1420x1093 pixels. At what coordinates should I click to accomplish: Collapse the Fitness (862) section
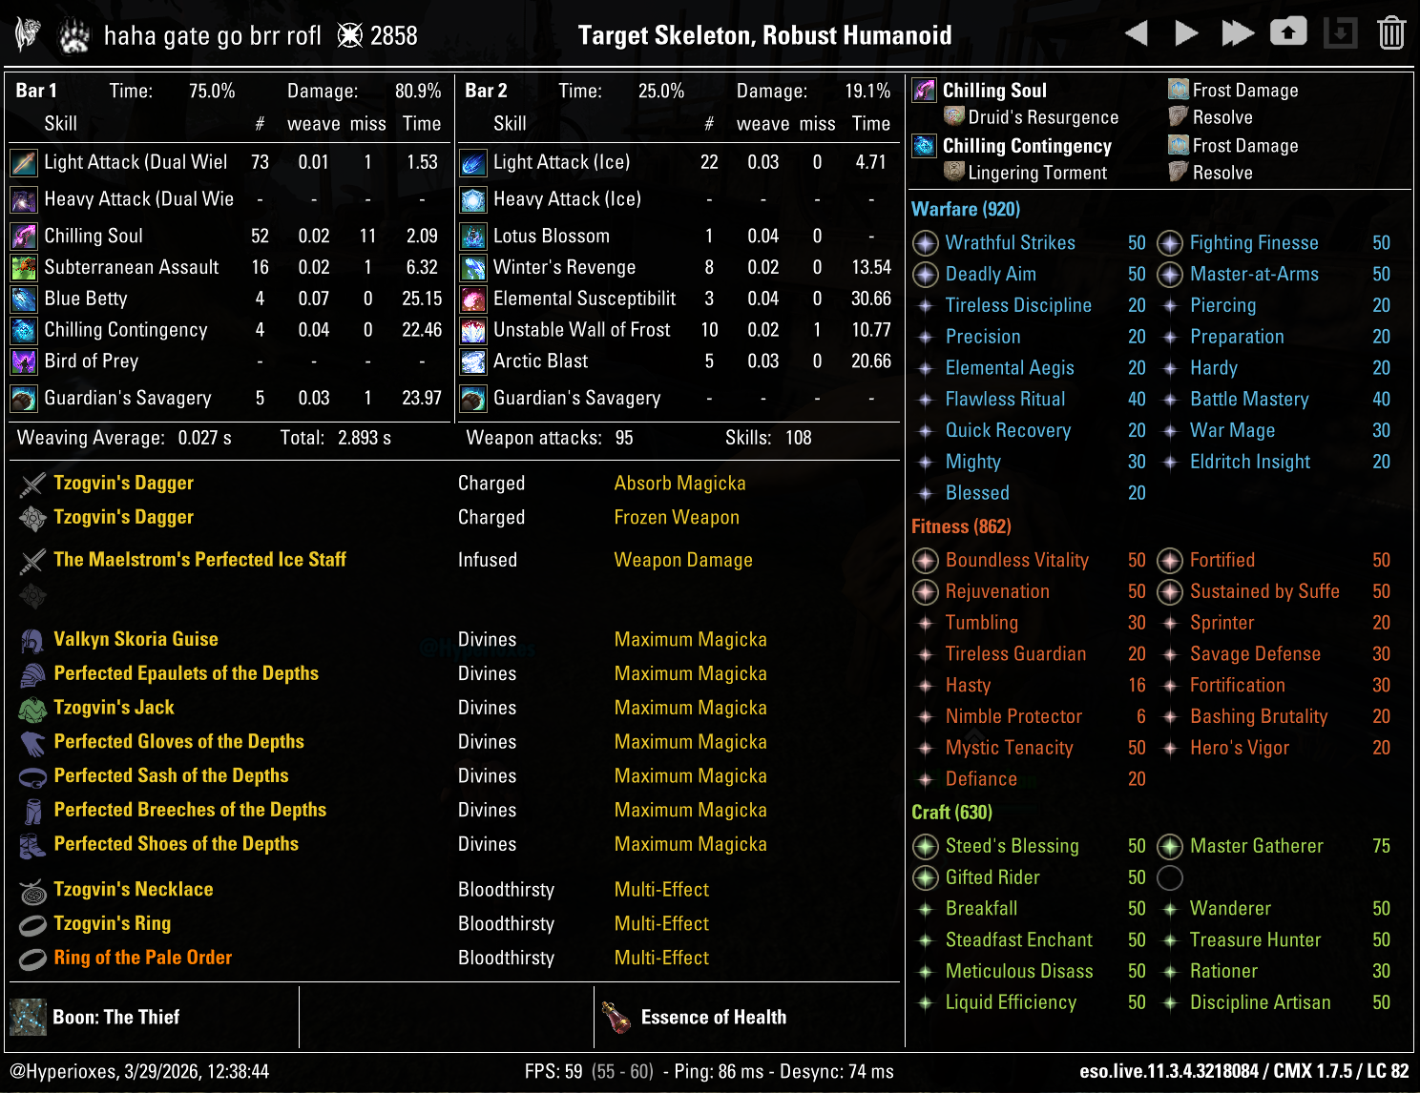tap(961, 526)
